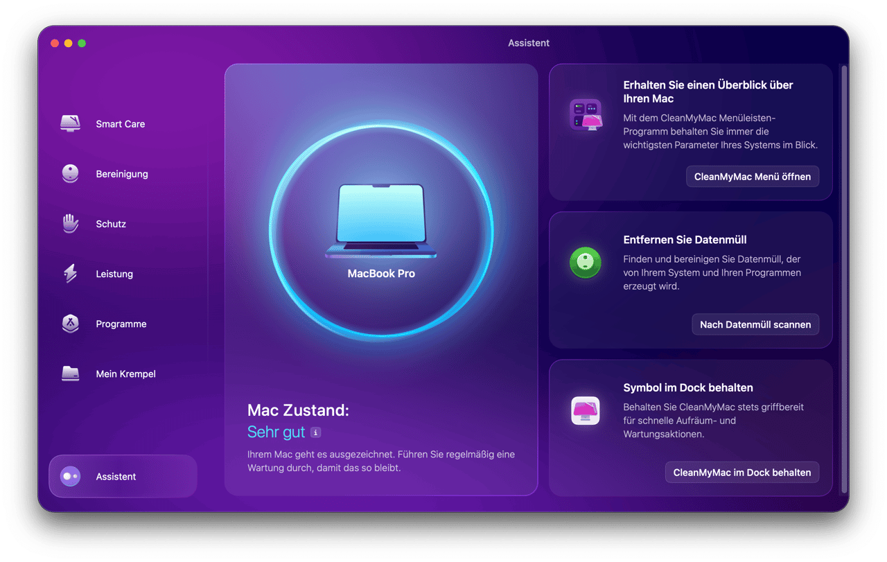The width and height of the screenshot is (887, 562).
Task: Click the CleanMyMac Dock app icon
Action: pyautogui.click(x=586, y=411)
